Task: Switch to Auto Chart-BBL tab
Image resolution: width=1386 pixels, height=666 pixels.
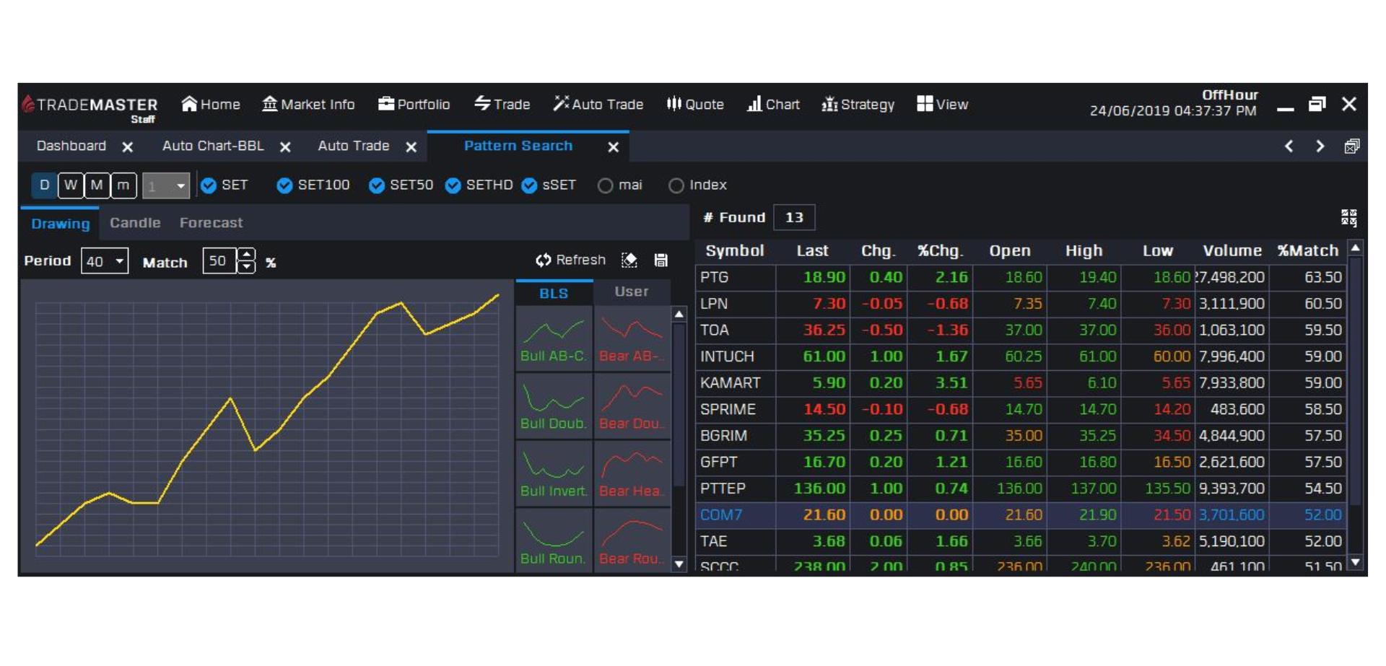Action: pyautogui.click(x=213, y=146)
